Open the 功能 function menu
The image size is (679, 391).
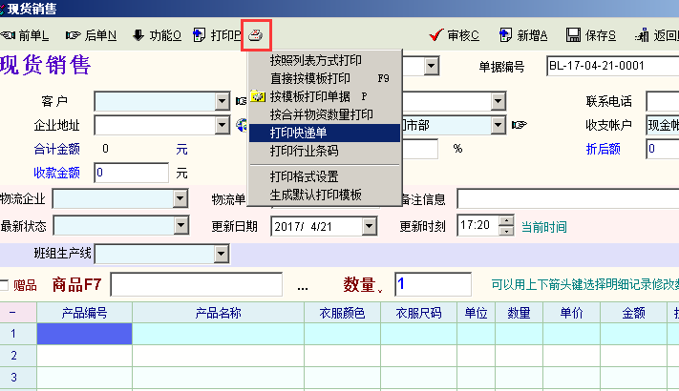(x=157, y=35)
